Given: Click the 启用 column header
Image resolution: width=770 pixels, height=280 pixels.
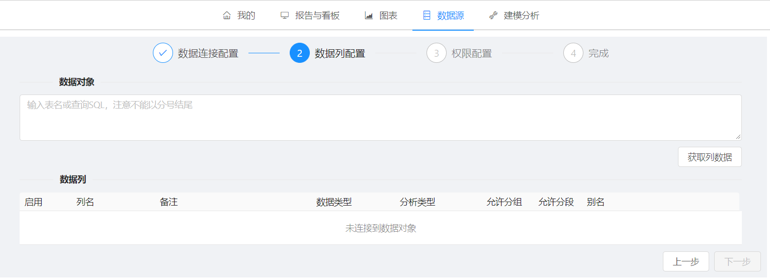Looking at the screenshot, I should [x=34, y=202].
